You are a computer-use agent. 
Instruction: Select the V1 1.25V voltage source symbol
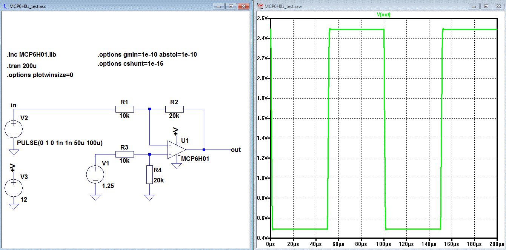(95, 175)
